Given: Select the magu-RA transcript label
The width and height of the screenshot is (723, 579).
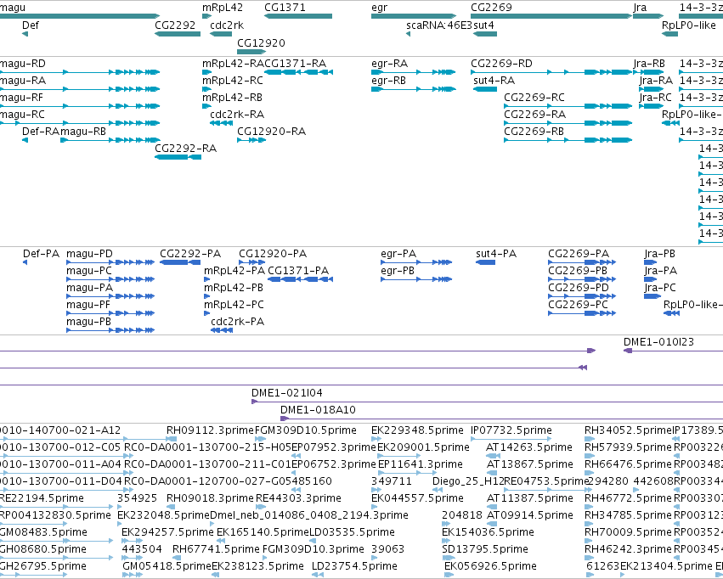Looking at the screenshot, I should (x=23, y=81).
